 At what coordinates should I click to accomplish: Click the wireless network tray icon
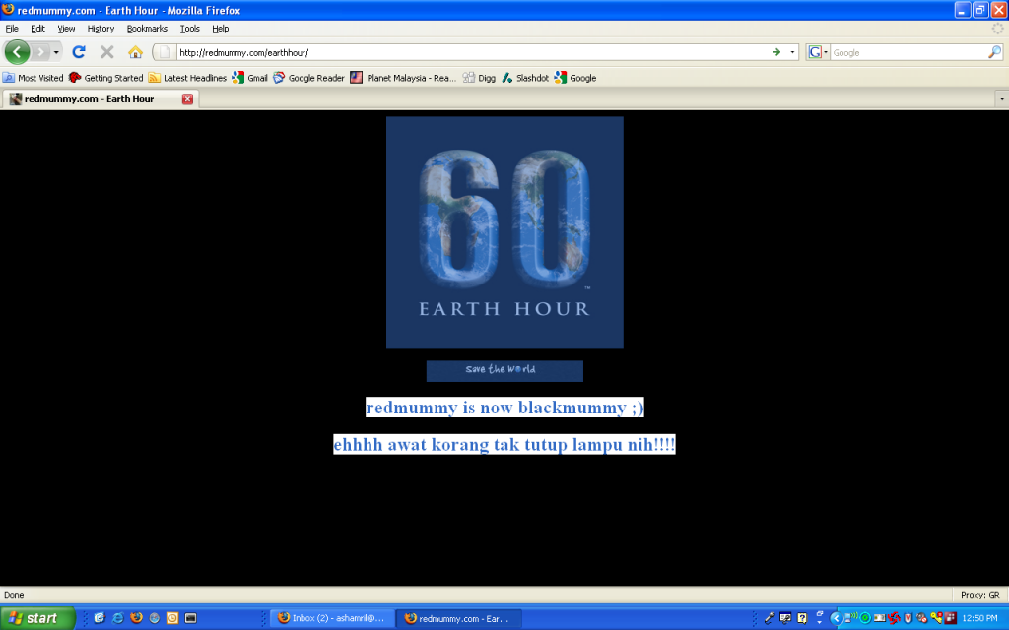[850, 618]
